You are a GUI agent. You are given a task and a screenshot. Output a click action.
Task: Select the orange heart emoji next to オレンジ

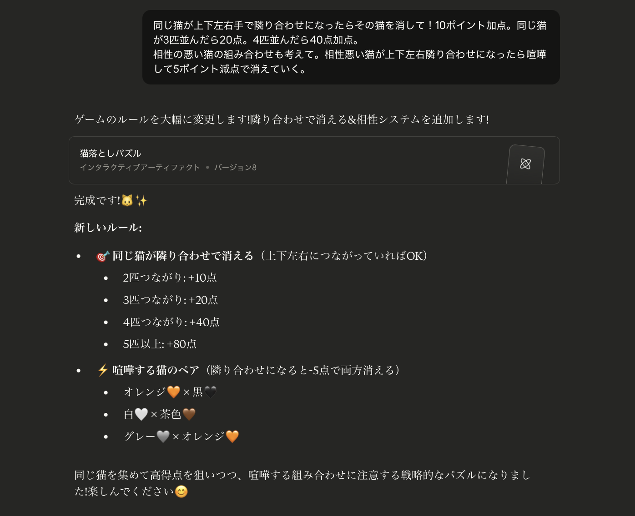pos(174,392)
